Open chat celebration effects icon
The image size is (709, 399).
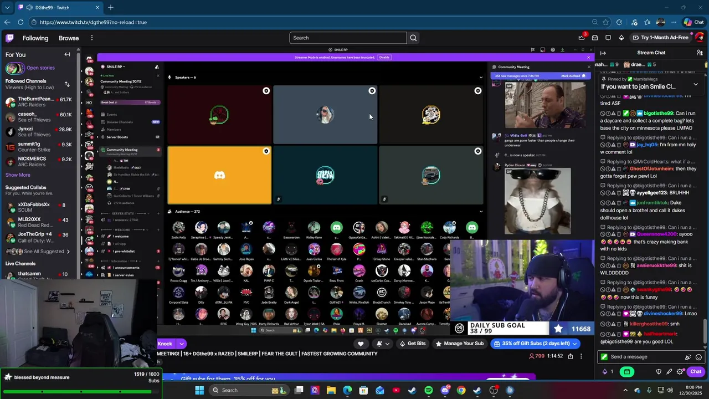[688, 357]
